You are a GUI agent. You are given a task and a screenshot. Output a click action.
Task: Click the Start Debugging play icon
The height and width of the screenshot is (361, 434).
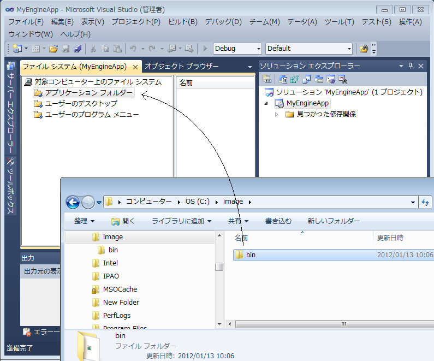tap(205, 49)
